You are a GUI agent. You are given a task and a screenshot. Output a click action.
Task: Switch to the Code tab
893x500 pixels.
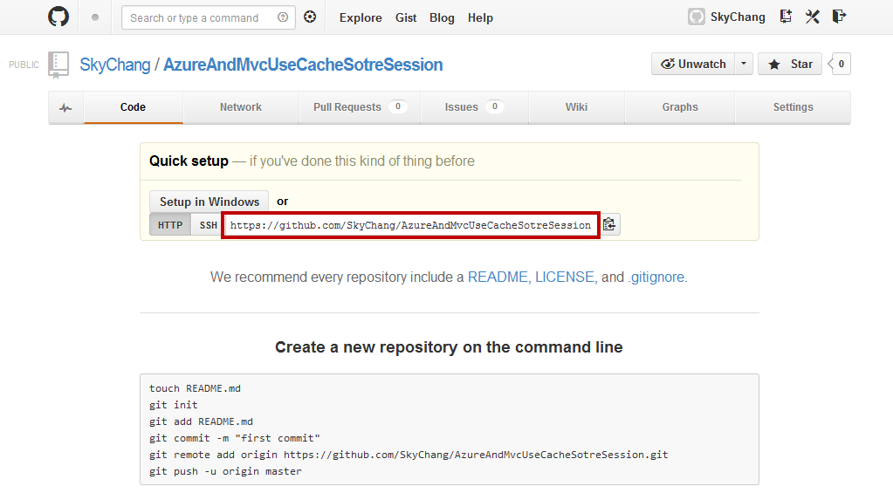tap(134, 107)
